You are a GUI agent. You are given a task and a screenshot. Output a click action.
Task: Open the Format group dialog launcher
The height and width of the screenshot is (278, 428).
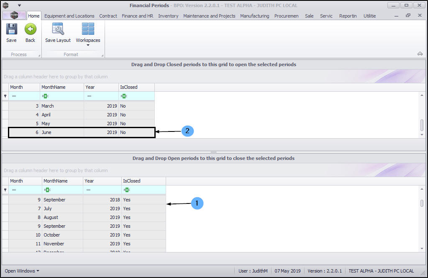point(103,55)
